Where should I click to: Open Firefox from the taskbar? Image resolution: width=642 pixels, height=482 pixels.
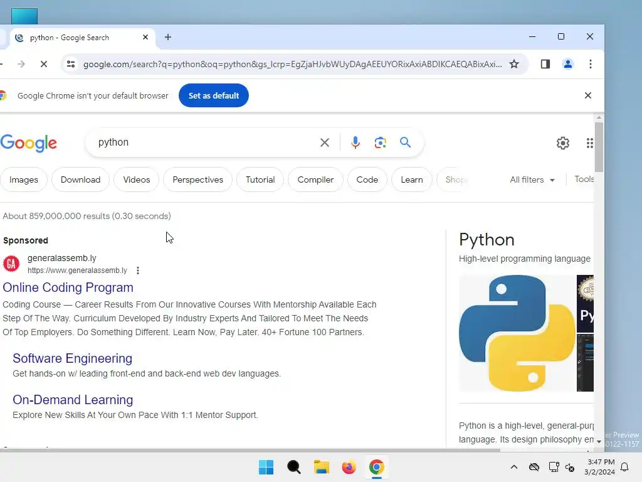coord(349,467)
